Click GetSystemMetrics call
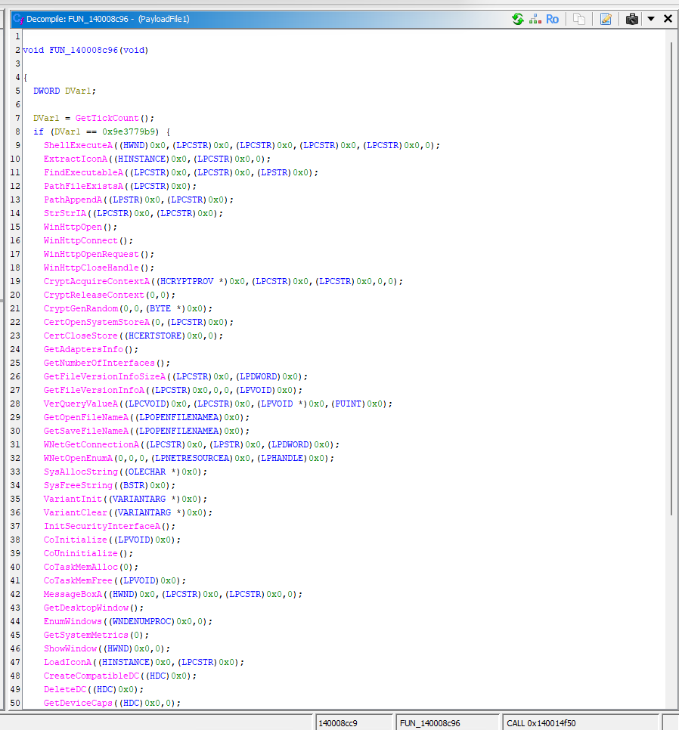The width and height of the screenshot is (679, 730). tap(86, 635)
